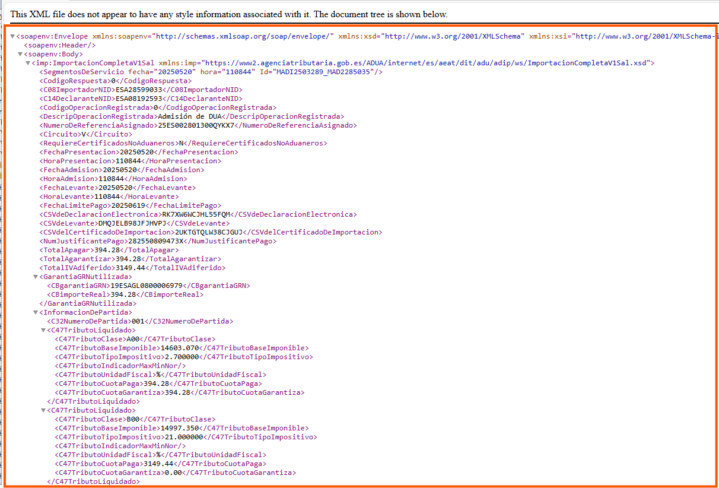Click the XML no-style information notice text
The height and width of the screenshot is (488, 719).
coord(229,14)
